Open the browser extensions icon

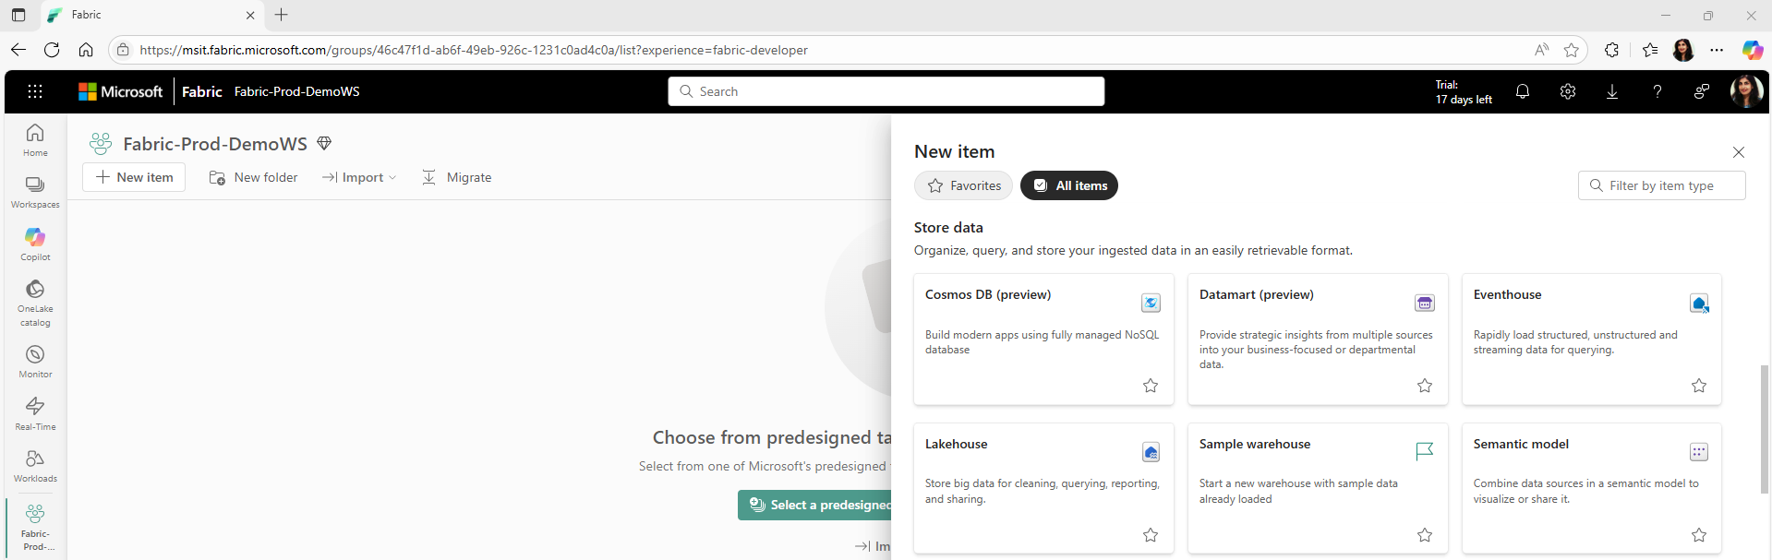[x=1611, y=50]
